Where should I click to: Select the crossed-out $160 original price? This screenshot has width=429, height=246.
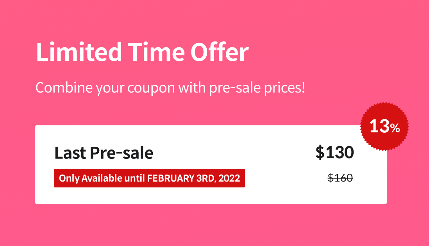(x=340, y=178)
